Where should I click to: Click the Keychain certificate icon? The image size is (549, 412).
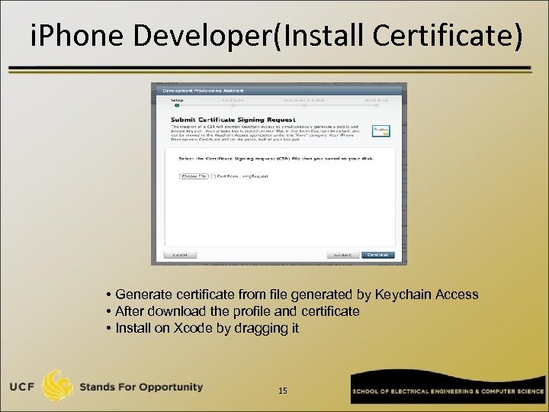coord(381,131)
